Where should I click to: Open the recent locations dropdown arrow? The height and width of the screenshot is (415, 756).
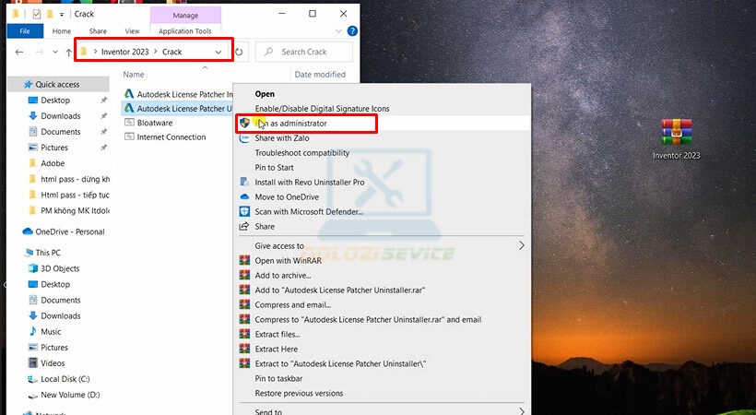(x=54, y=53)
